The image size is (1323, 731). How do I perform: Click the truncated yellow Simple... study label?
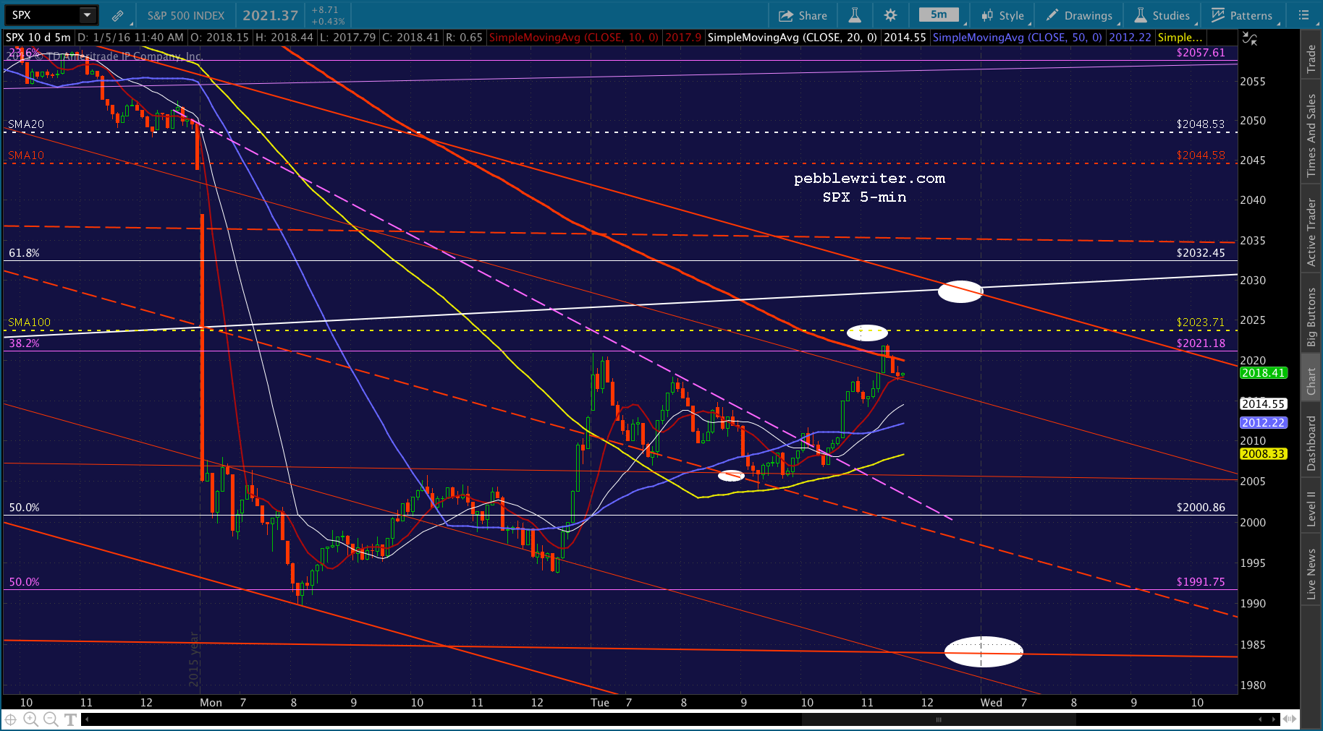pyautogui.click(x=1180, y=38)
